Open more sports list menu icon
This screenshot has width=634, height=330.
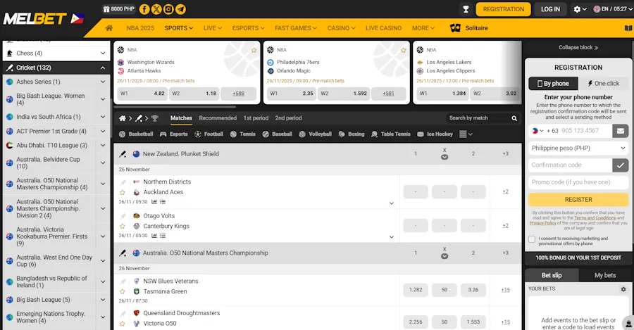point(466,134)
